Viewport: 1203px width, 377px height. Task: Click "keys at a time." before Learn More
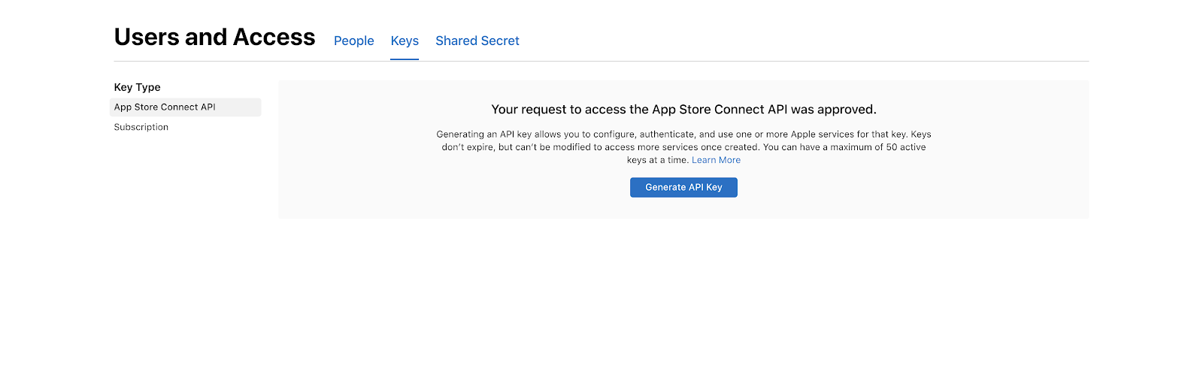(657, 161)
